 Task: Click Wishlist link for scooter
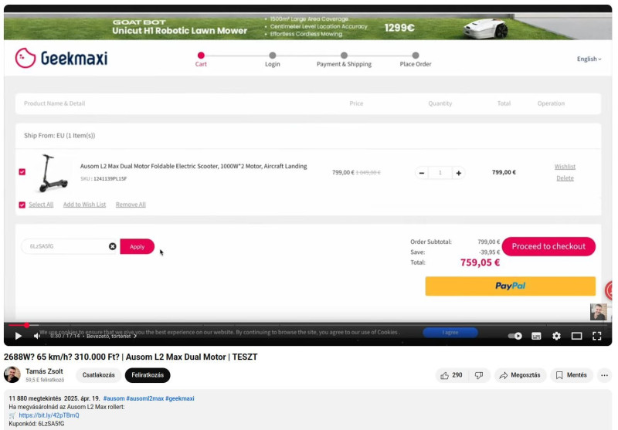click(x=565, y=167)
